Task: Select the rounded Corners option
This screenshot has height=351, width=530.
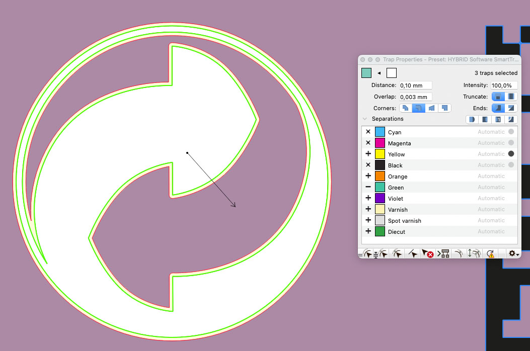Action: [x=418, y=108]
